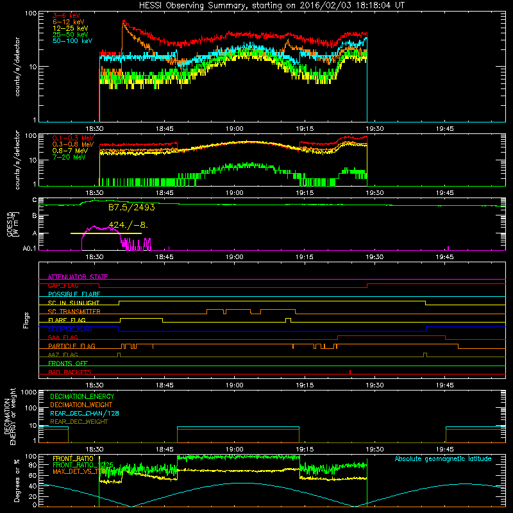Click the C level label on GOES axis
The width and height of the screenshot is (513, 513).
(x=35, y=200)
